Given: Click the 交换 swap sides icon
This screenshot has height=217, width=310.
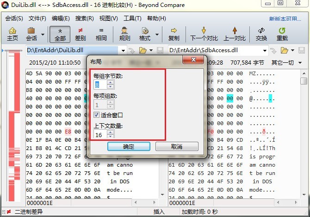Looking at the screenshot, I should point(261,34).
